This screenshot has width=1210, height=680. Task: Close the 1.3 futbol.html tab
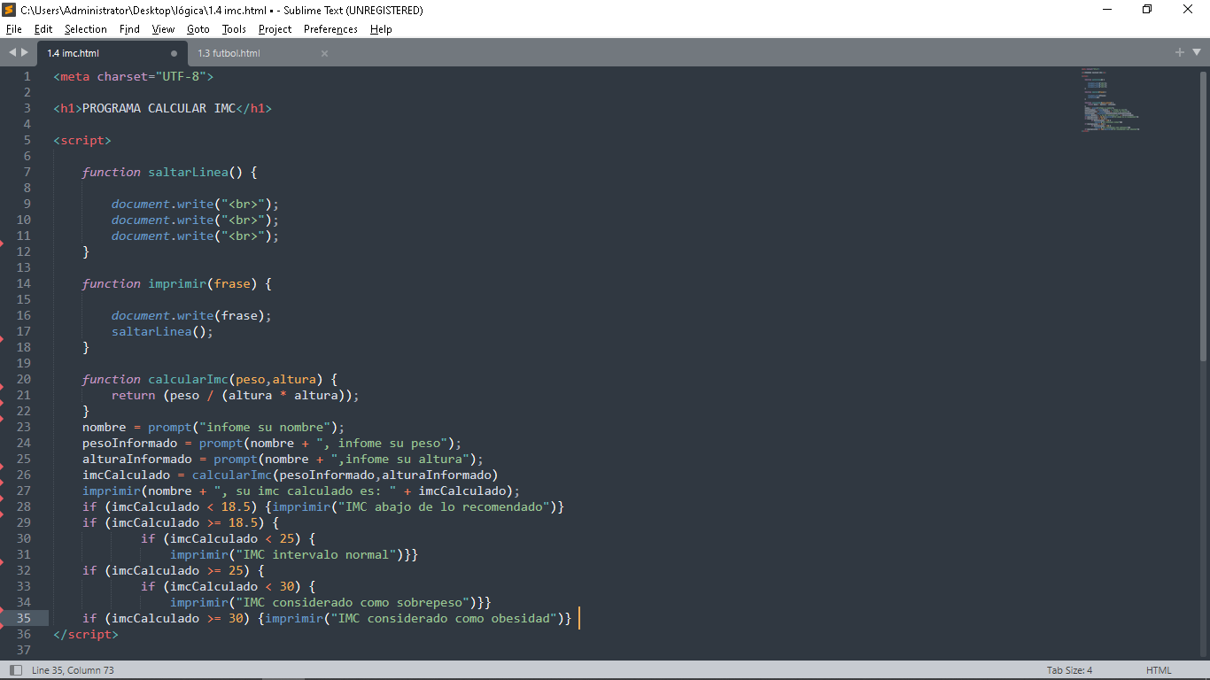(324, 53)
